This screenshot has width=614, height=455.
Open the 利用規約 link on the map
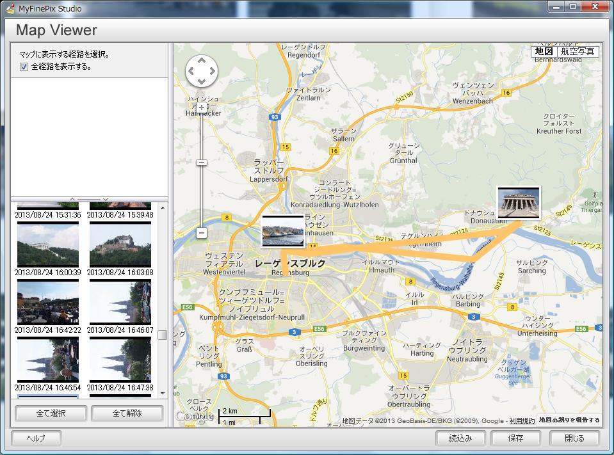point(522,420)
